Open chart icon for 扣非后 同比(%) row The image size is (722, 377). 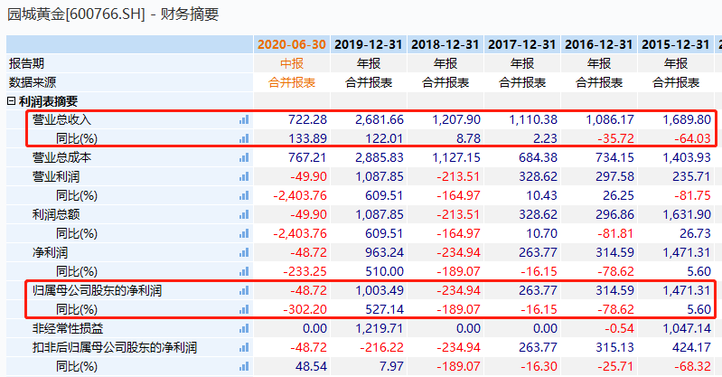coord(244,367)
